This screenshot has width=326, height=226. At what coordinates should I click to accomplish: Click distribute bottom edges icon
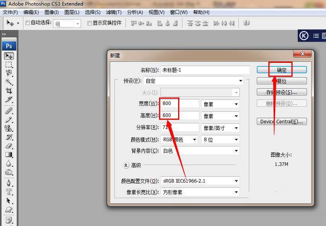tap(205, 23)
